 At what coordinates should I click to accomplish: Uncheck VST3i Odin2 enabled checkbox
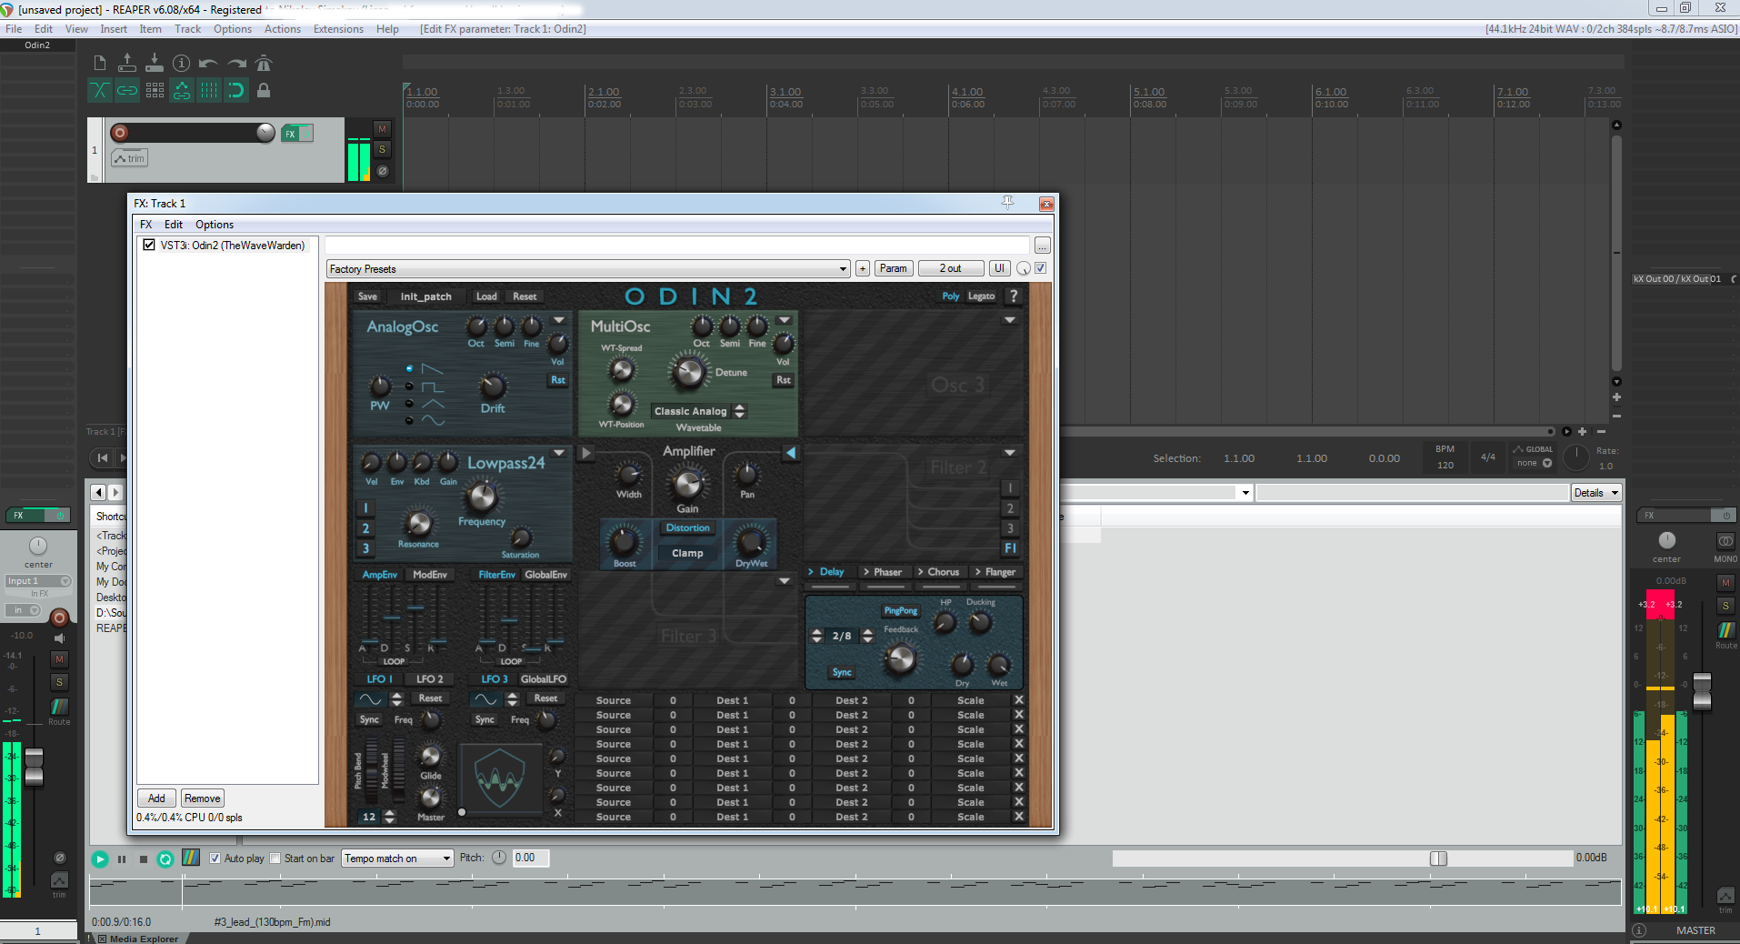tap(149, 245)
